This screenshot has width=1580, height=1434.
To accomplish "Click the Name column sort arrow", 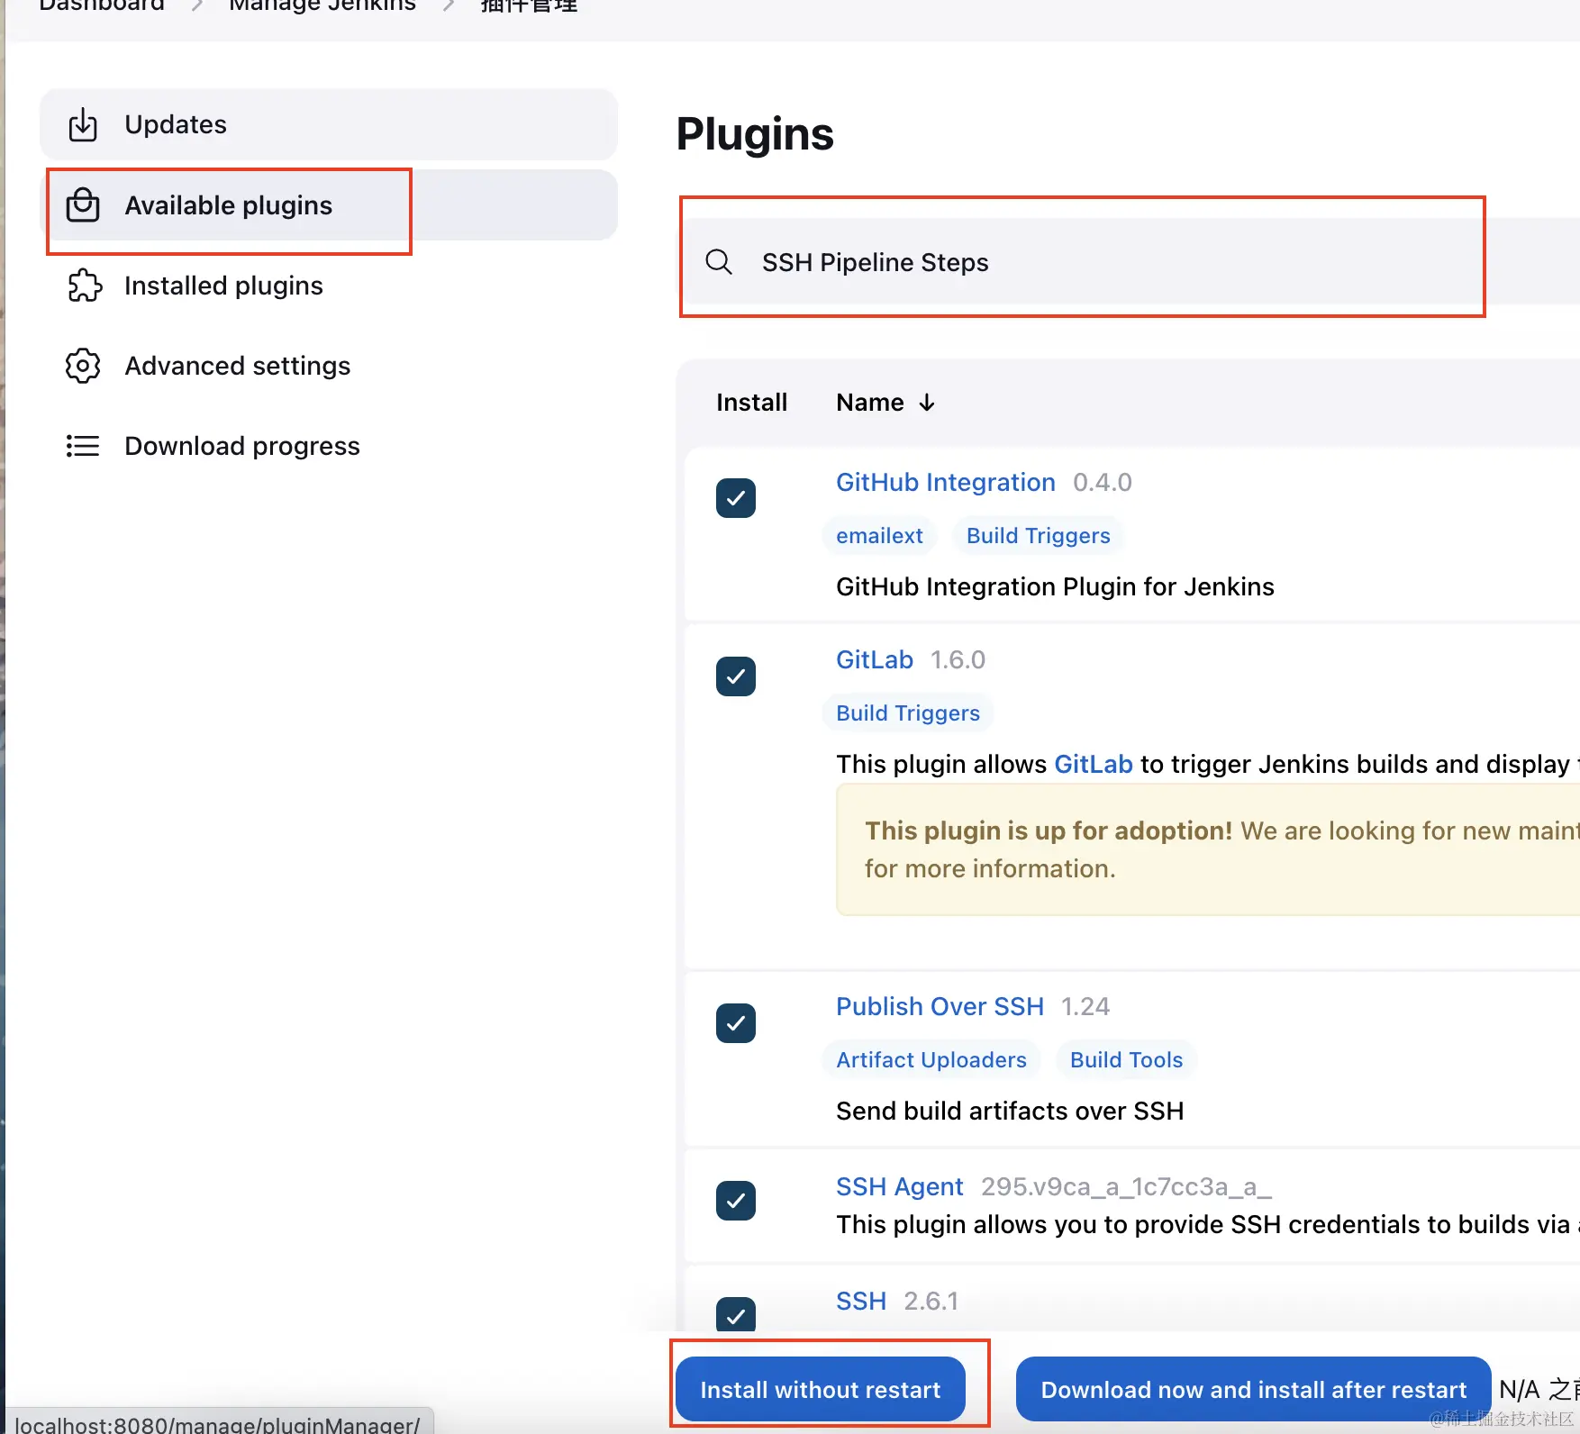I will click(928, 403).
